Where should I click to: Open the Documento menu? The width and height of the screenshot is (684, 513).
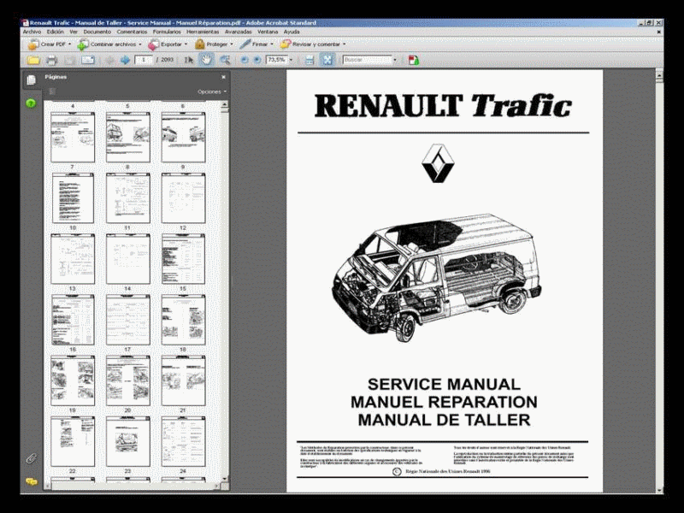point(97,32)
